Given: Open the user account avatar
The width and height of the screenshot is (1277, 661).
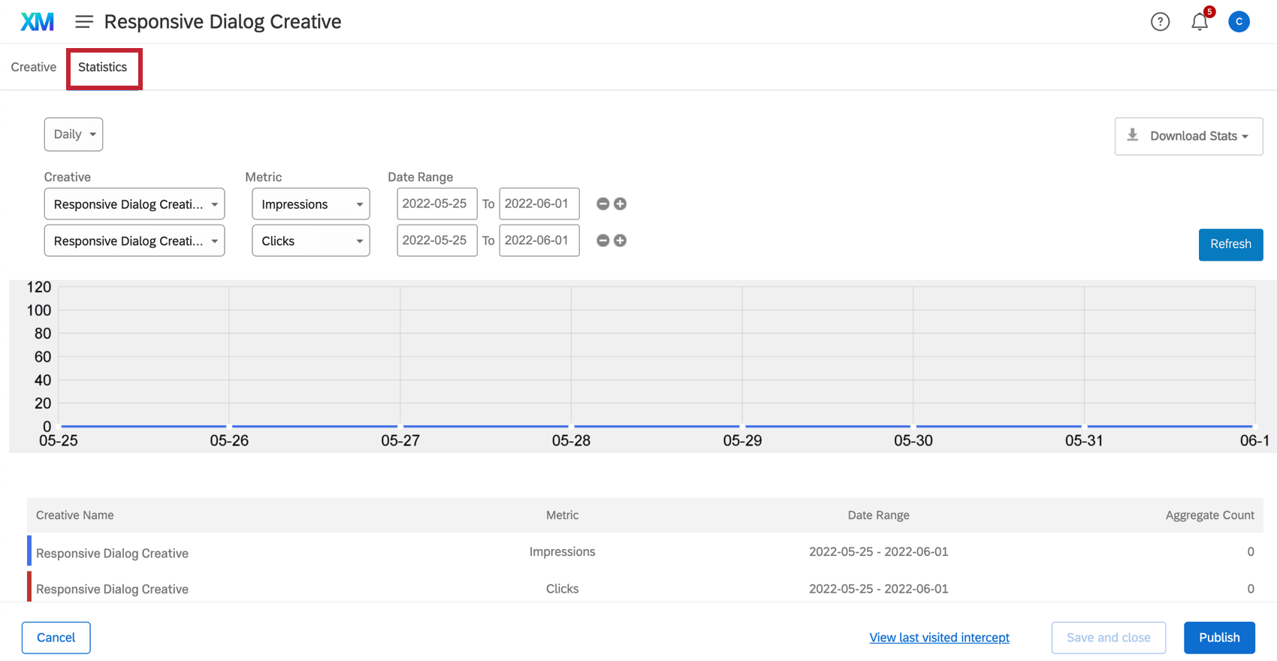Looking at the screenshot, I should click(x=1239, y=22).
